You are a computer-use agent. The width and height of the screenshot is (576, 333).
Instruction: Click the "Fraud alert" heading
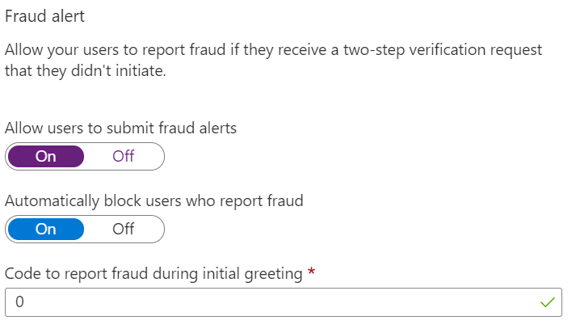pos(44,15)
